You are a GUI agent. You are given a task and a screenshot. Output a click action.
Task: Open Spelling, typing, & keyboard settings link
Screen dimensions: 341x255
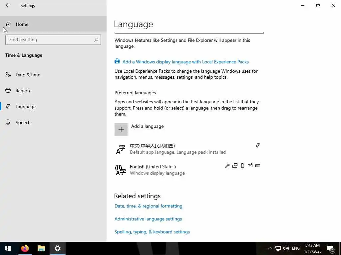point(152,232)
